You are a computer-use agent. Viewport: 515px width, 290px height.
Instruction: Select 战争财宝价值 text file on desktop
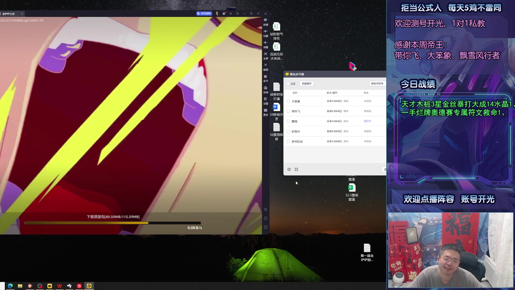tap(276, 92)
